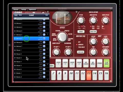Toggle step 11 in the sequencer
This screenshot has width=123, height=92.
tap(77, 75)
